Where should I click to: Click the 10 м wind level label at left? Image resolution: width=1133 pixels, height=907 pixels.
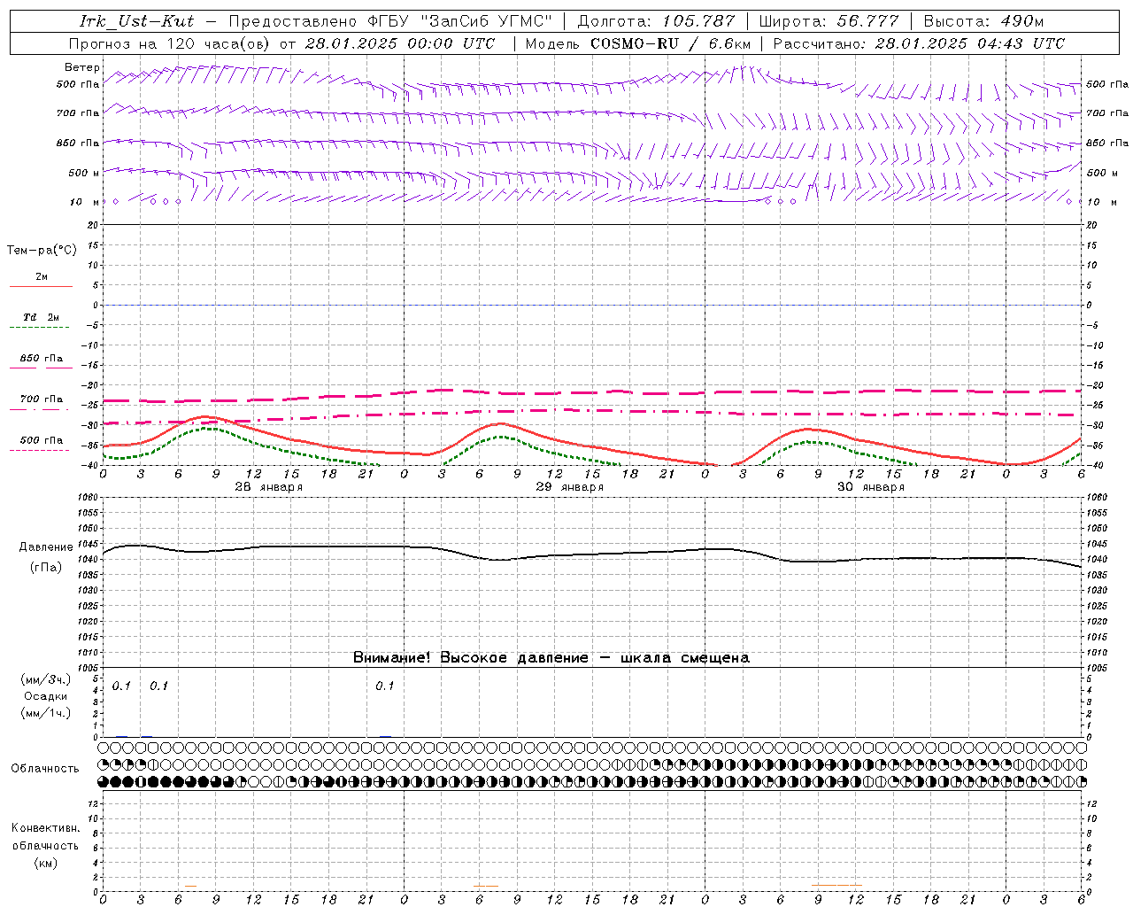tap(85, 202)
